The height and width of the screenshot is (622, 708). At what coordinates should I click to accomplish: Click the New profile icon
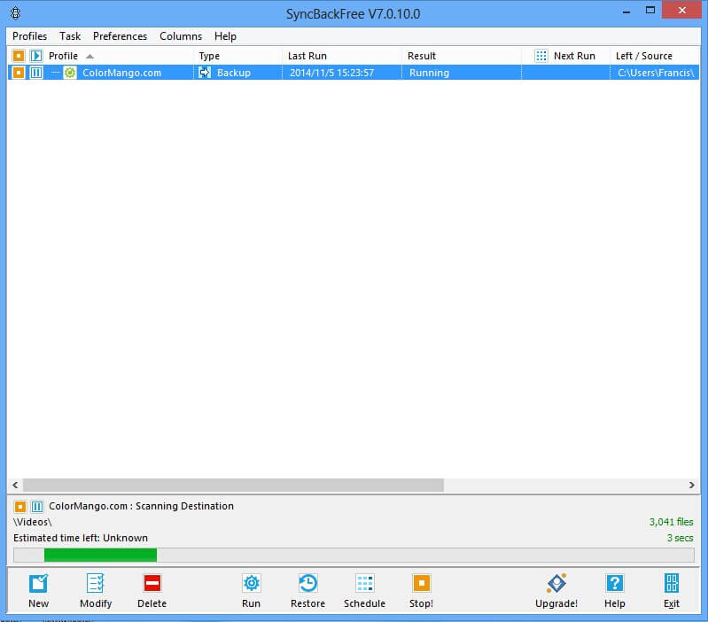click(x=38, y=584)
